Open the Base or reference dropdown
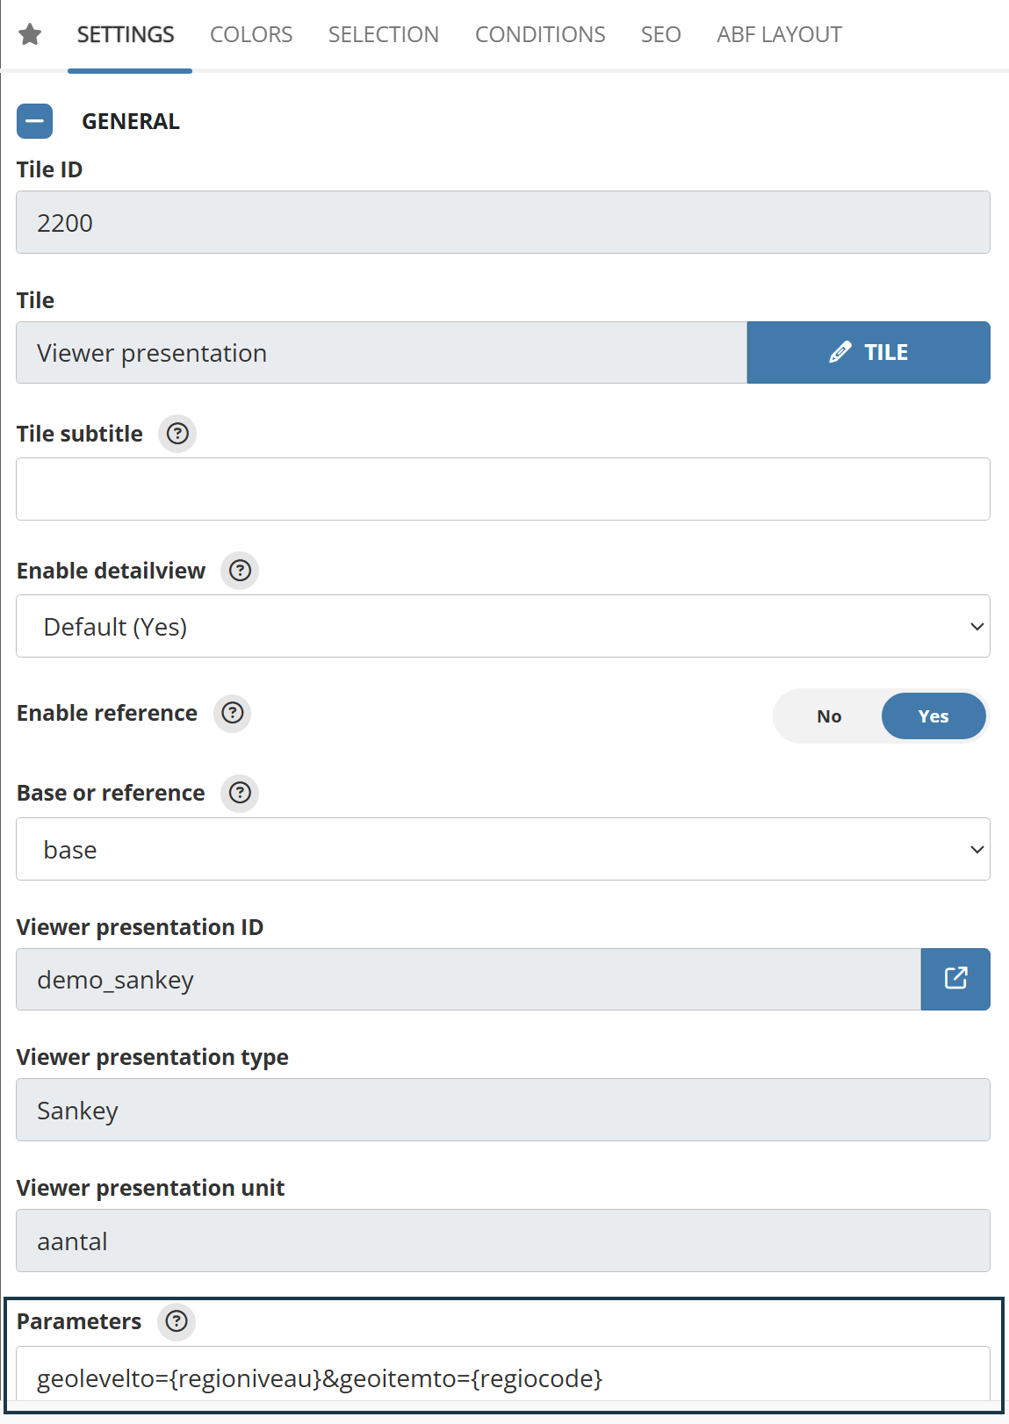1009x1424 pixels. coord(502,850)
